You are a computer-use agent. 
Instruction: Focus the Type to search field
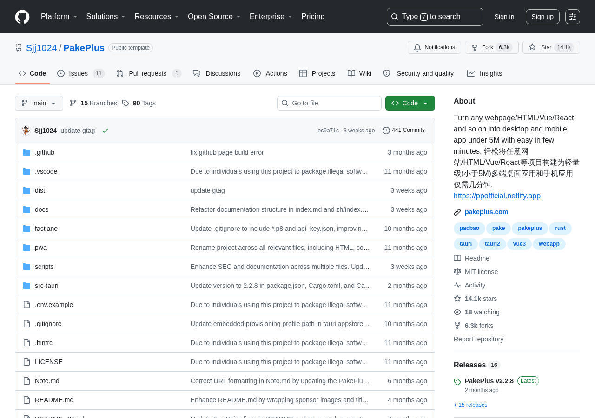click(435, 17)
